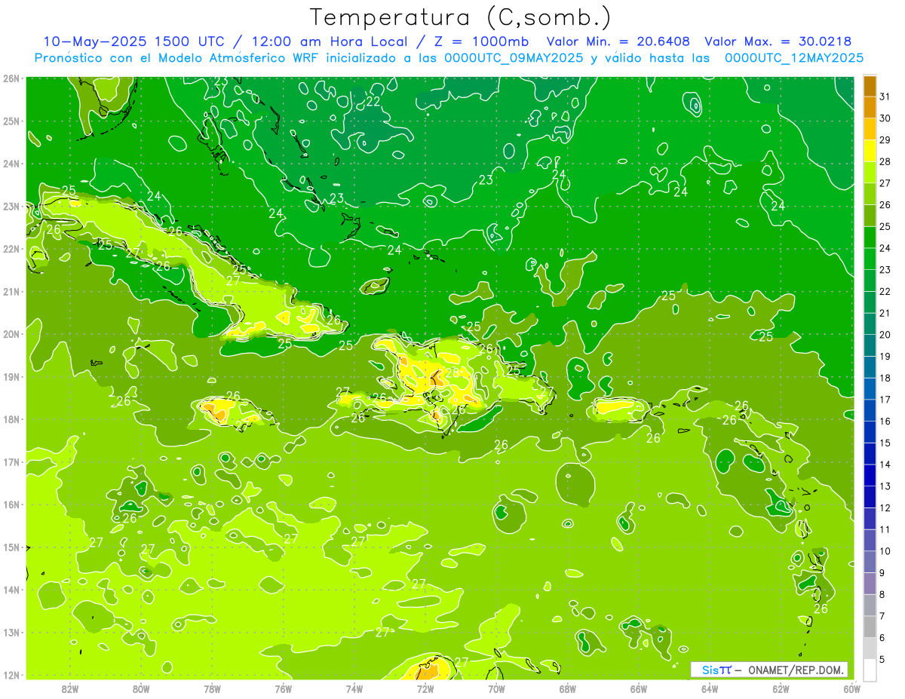Click the 19N latitude axis label

[12, 376]
